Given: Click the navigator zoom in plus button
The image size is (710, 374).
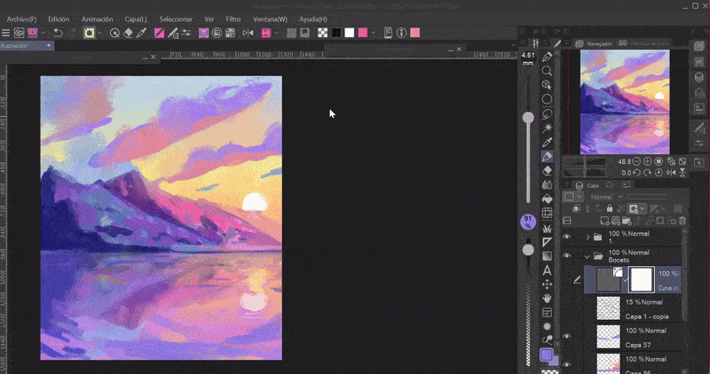Looking at the screenshot, I should [x=648, y=161].
